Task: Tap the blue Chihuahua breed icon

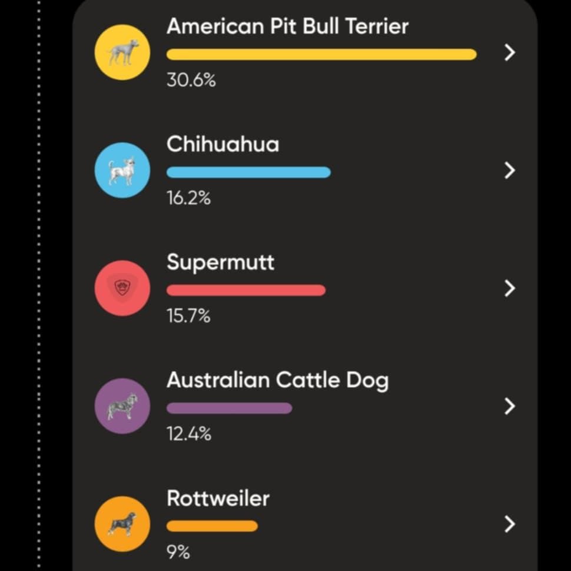Action: pos(122,170)
